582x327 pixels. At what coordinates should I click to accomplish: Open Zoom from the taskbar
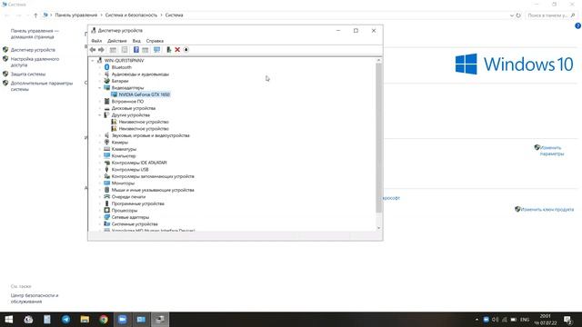tap(122, 319)
